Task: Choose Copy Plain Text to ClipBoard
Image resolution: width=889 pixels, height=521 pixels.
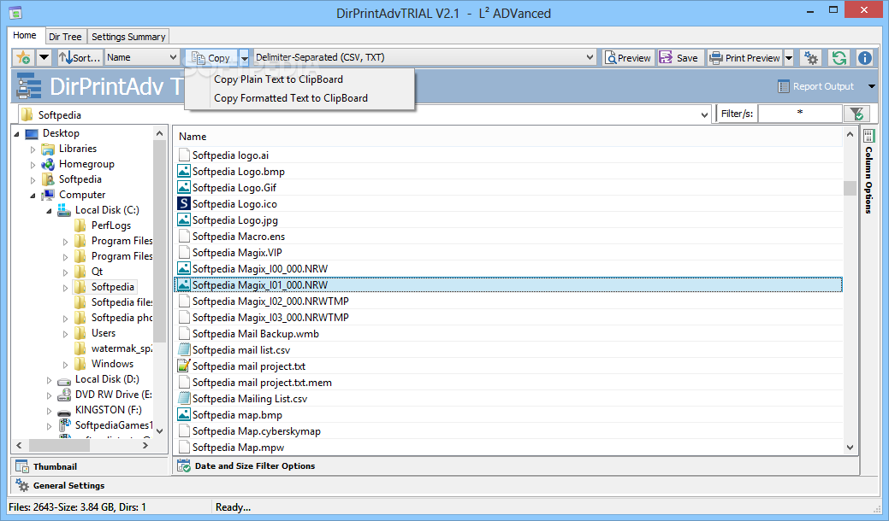Action: (x=278, y=79)
